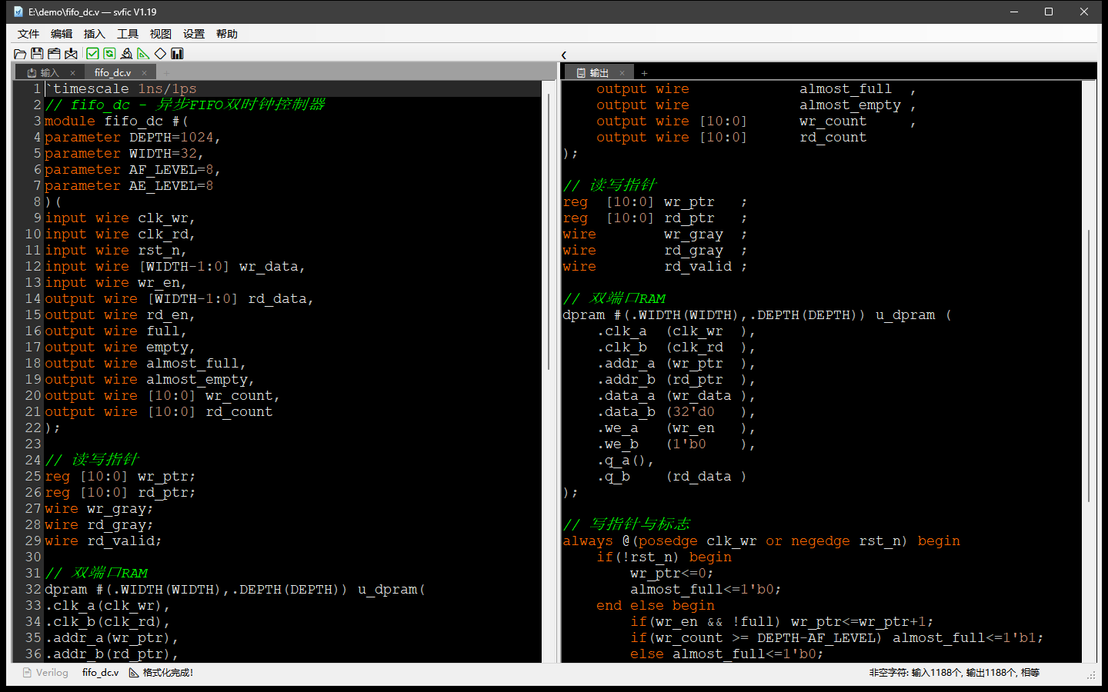Add a new tab in the output pane
This screenshot has height=692, width=1108.
click(x=645, y=73)
